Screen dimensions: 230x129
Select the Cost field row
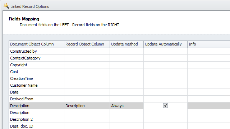pyautogui.click(x=119, y=72)
